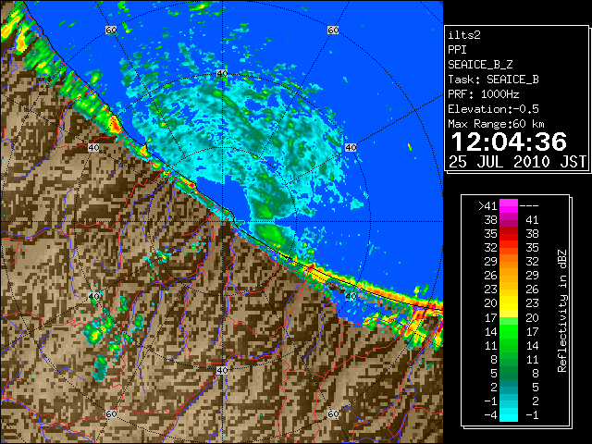The height and width of the screenshot is (444, 592).
Task: Click the 60 km ring label at northeast
Action: (x=333, y=30)
